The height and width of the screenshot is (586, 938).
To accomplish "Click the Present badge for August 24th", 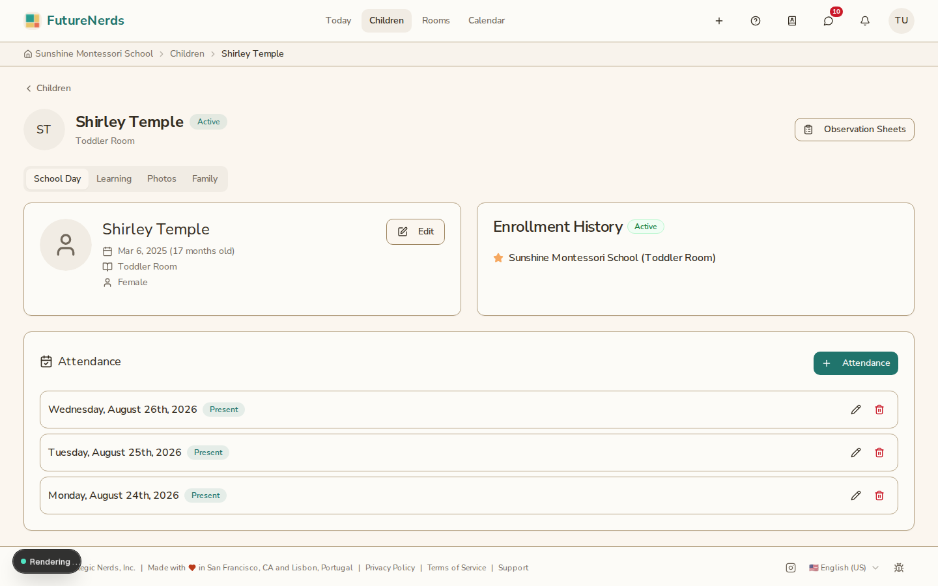I will tap(205, 495).
